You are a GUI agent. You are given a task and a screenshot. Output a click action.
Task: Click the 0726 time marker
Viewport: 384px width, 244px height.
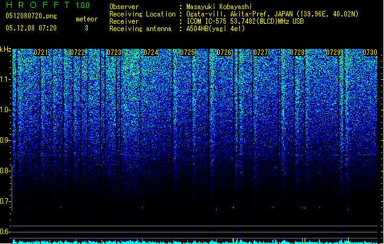(x=224, y=52)
